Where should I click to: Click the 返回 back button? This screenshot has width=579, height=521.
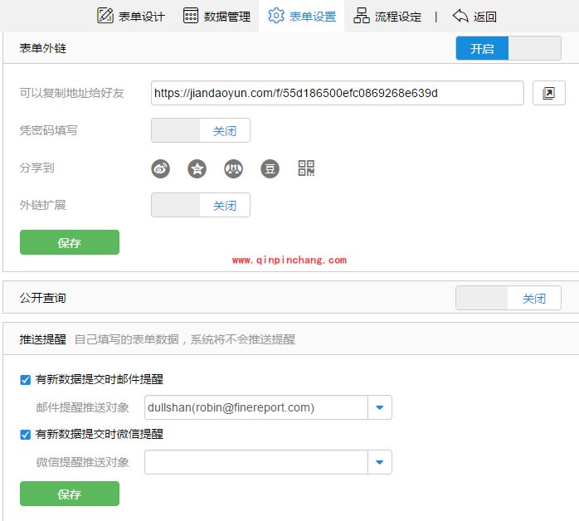(474, 17)
